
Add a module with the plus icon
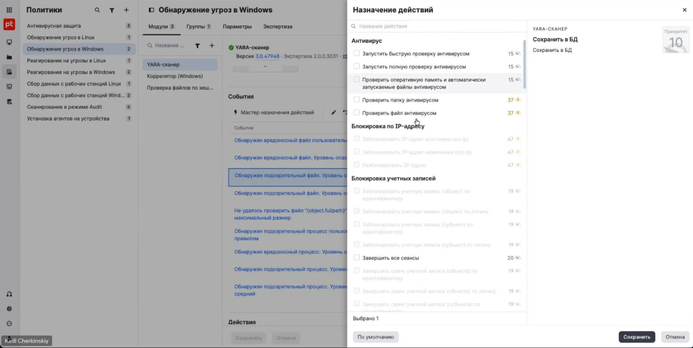tap(212, 46)
